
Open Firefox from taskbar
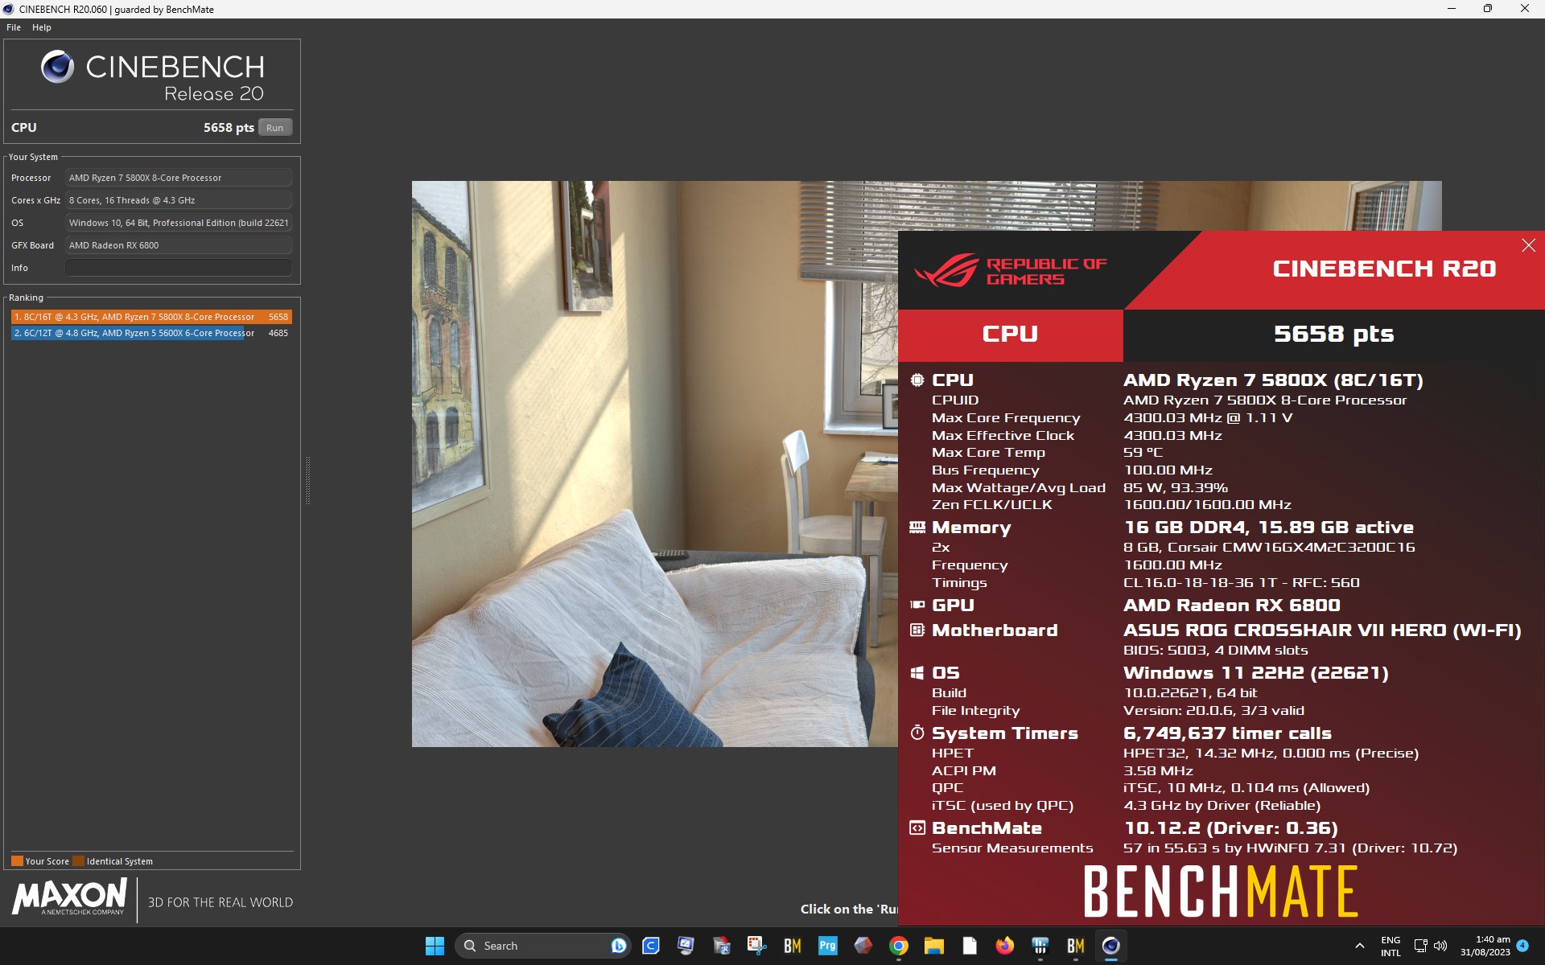pos(1004,946)
